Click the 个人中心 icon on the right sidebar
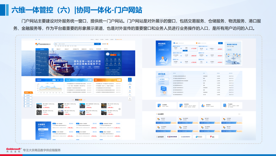276x156 pixels. click(x=130, y=95)
